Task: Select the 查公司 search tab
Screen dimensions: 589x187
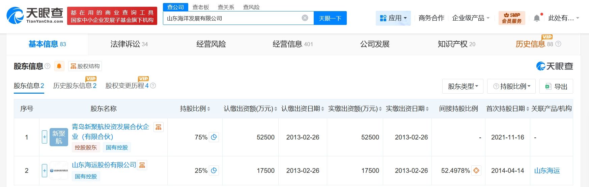Action: coord(176,7)
